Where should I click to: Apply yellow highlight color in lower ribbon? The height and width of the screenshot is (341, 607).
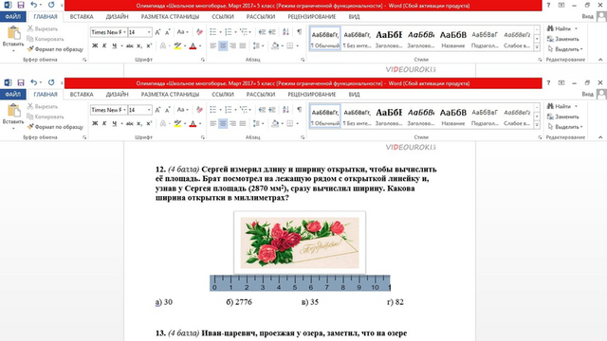[x=177, y=123]
